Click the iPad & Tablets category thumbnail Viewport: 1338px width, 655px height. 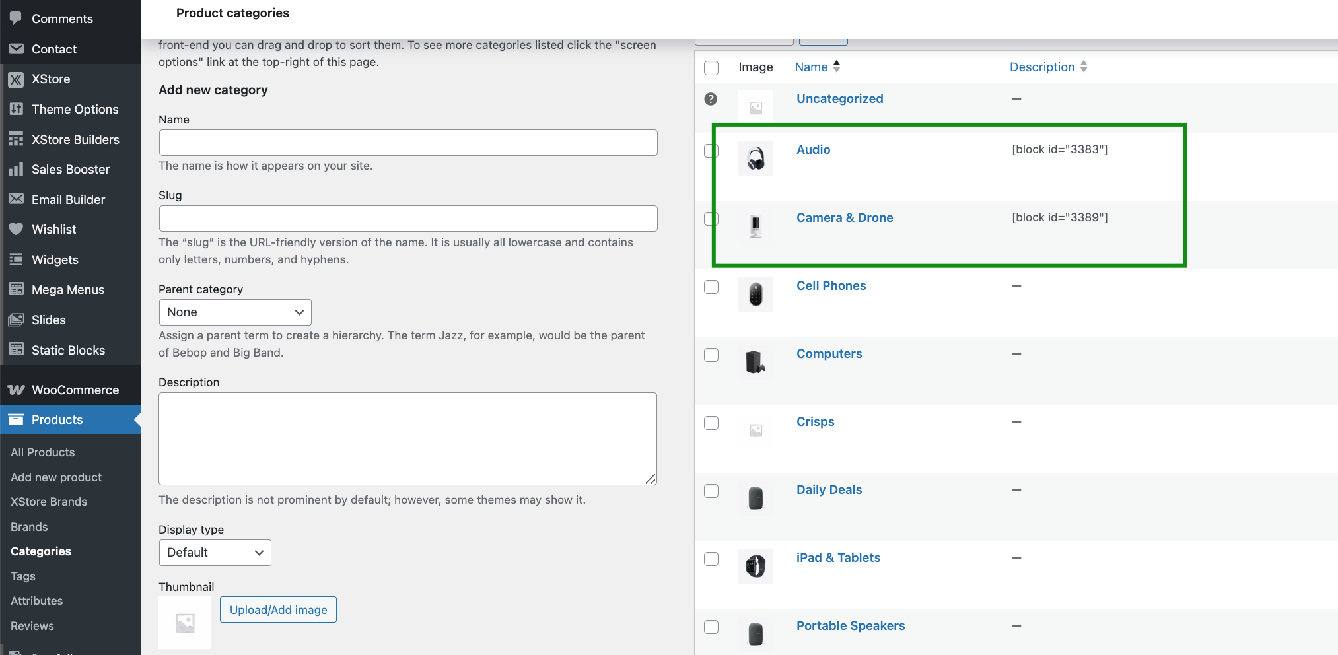coord(756,567)
